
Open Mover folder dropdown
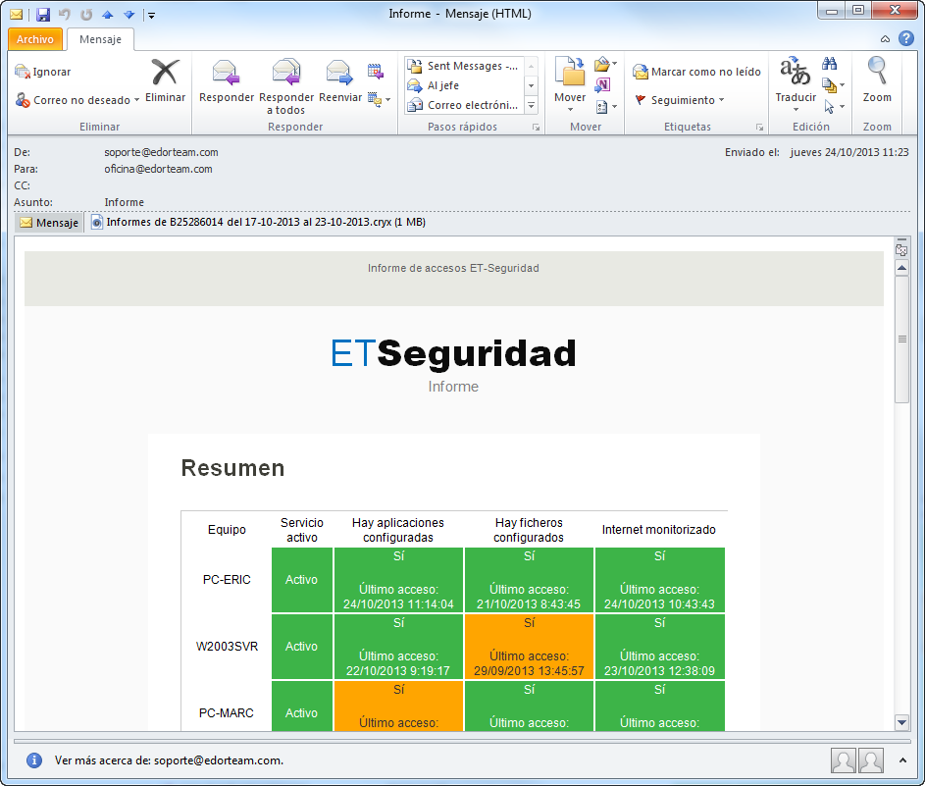coord(570,84)
